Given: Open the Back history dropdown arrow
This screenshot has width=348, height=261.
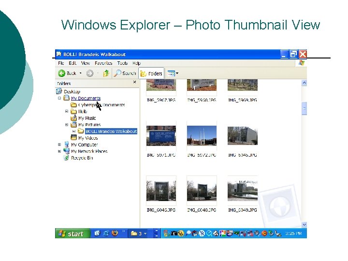Looking at the screenshot, I should coord(81,73).
